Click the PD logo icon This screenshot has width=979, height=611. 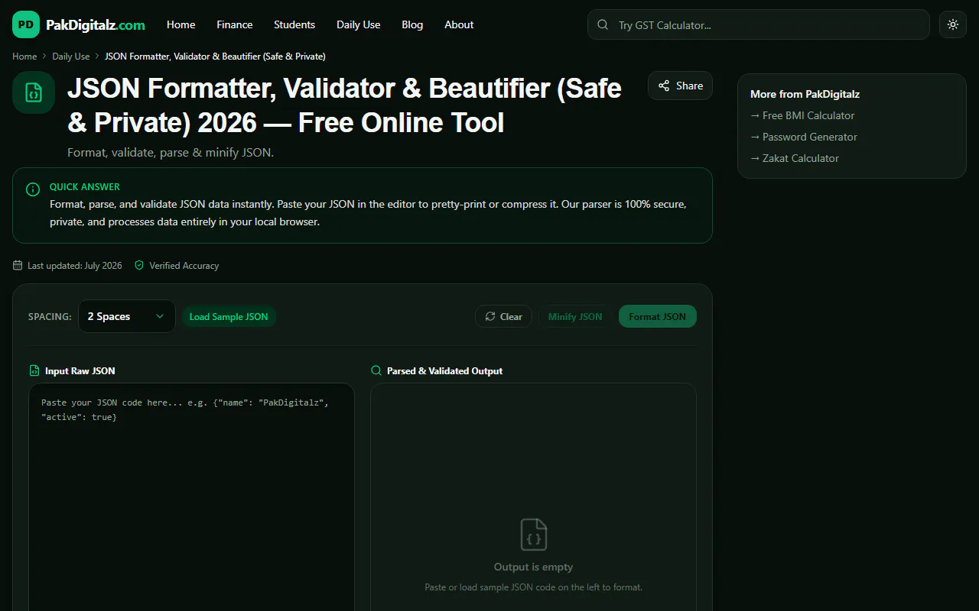coord(26,24)
